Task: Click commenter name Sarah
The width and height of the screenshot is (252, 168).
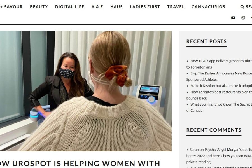Action: pyautogui.click(x=194, y=150)
